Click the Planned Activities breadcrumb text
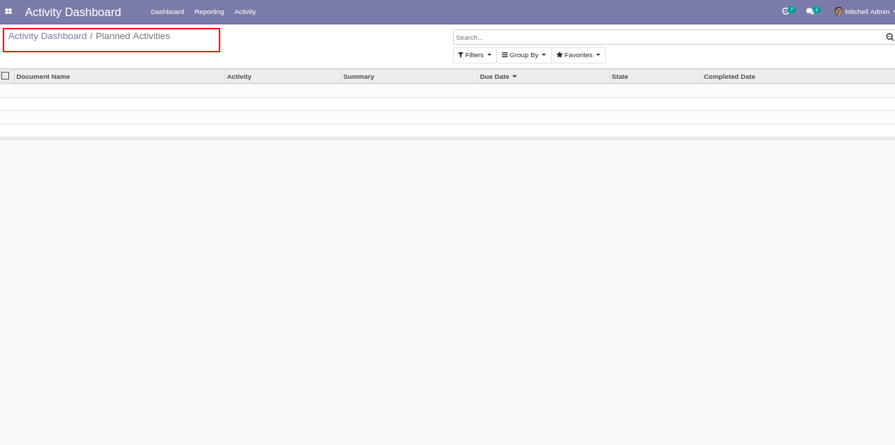The height and width of the screenshot is (445, 895). click(132, 36)
